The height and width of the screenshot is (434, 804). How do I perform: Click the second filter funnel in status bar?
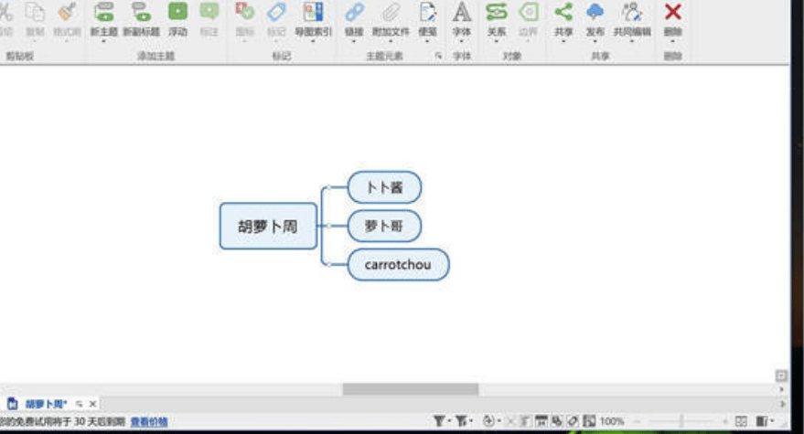click(x=462, y=421)
